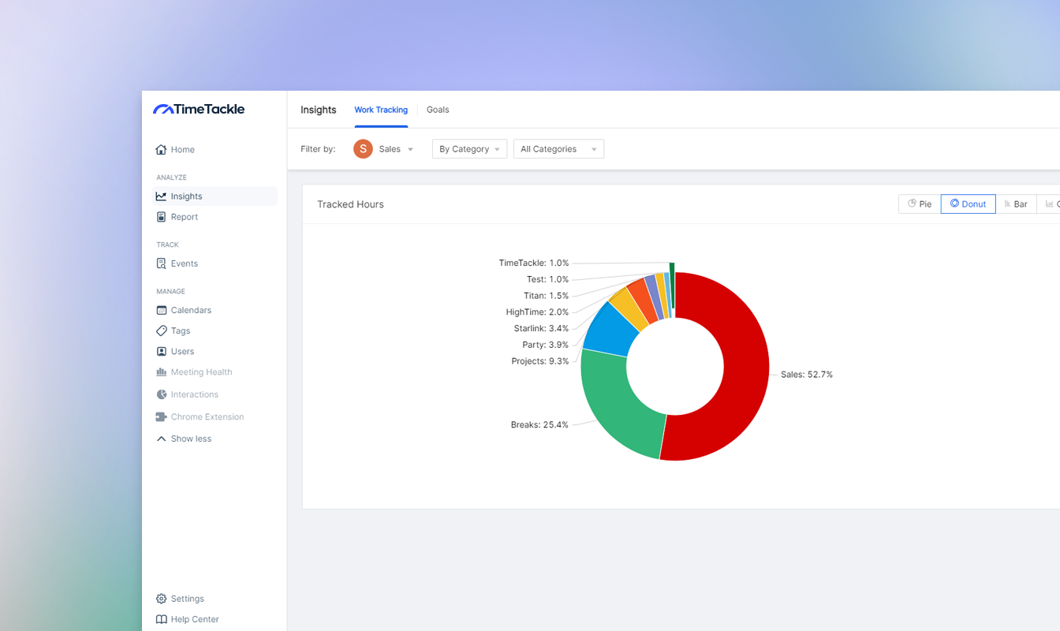
Task: Switch to the Goals tab
Action: (438, 110)
